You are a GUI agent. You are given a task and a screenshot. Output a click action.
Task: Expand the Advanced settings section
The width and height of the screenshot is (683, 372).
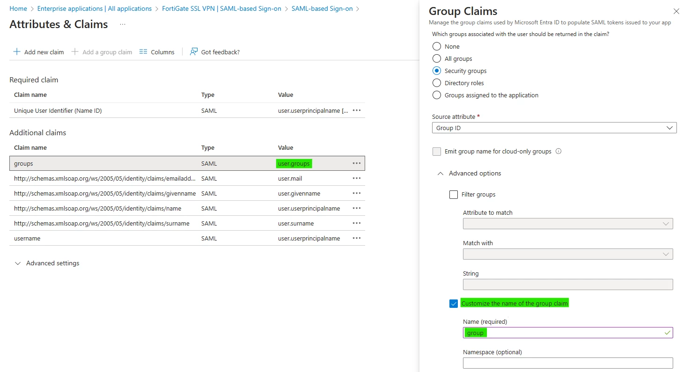pyautogui.click(x=47, y=263)
